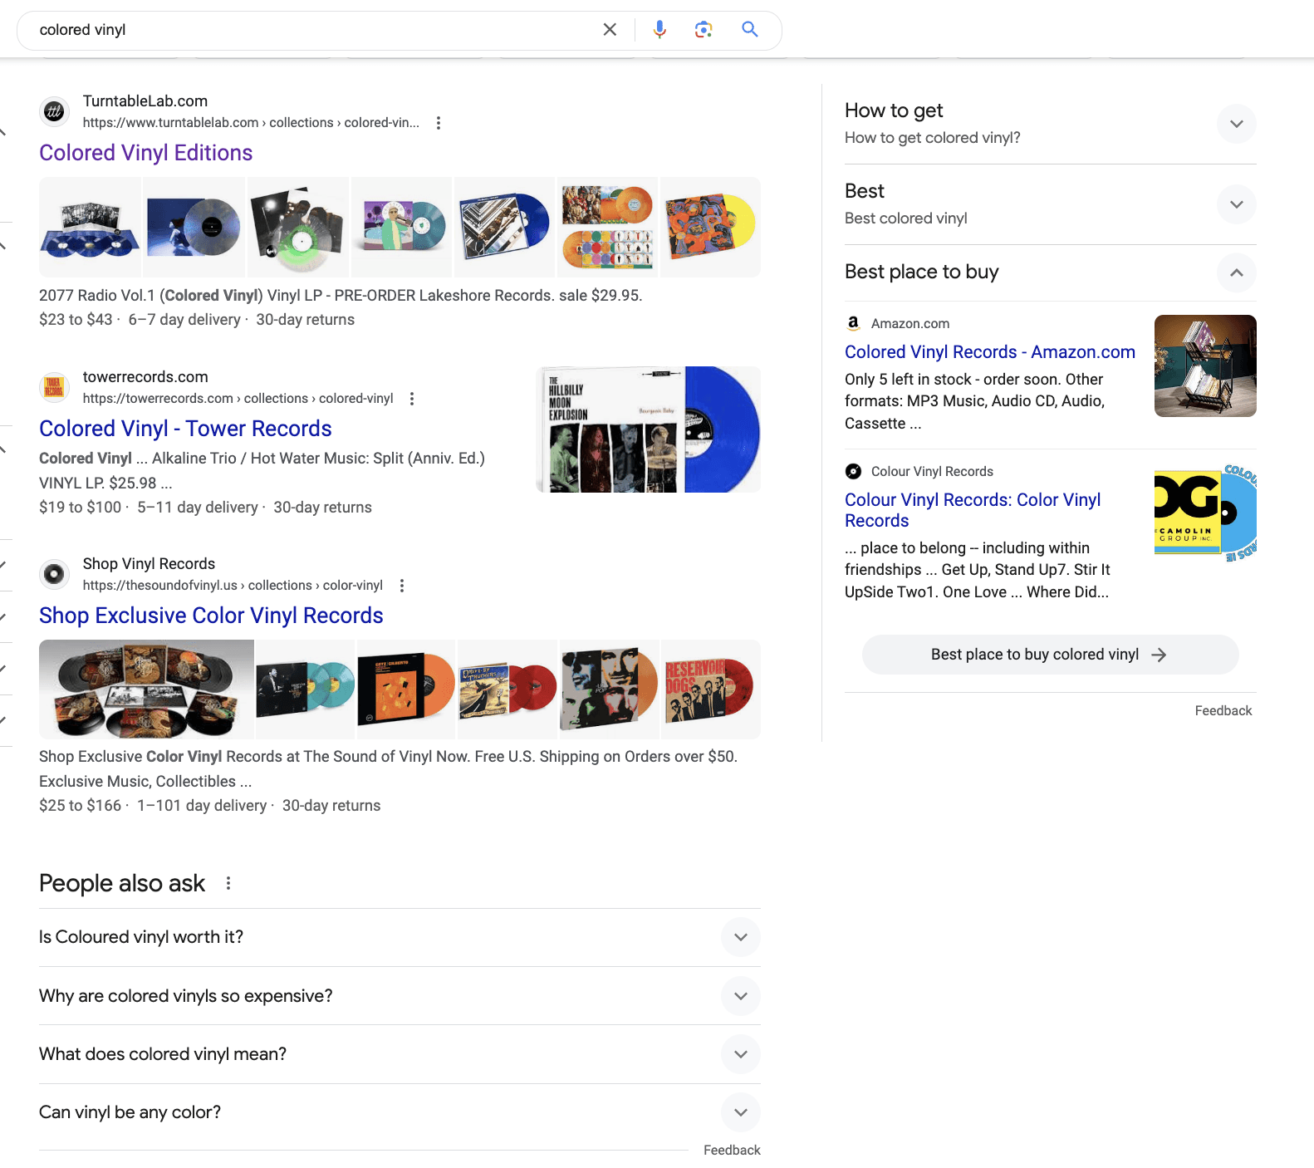1314x1168 pixels.
Task: Open the People also ask options menu
Action: coord(228,883)
